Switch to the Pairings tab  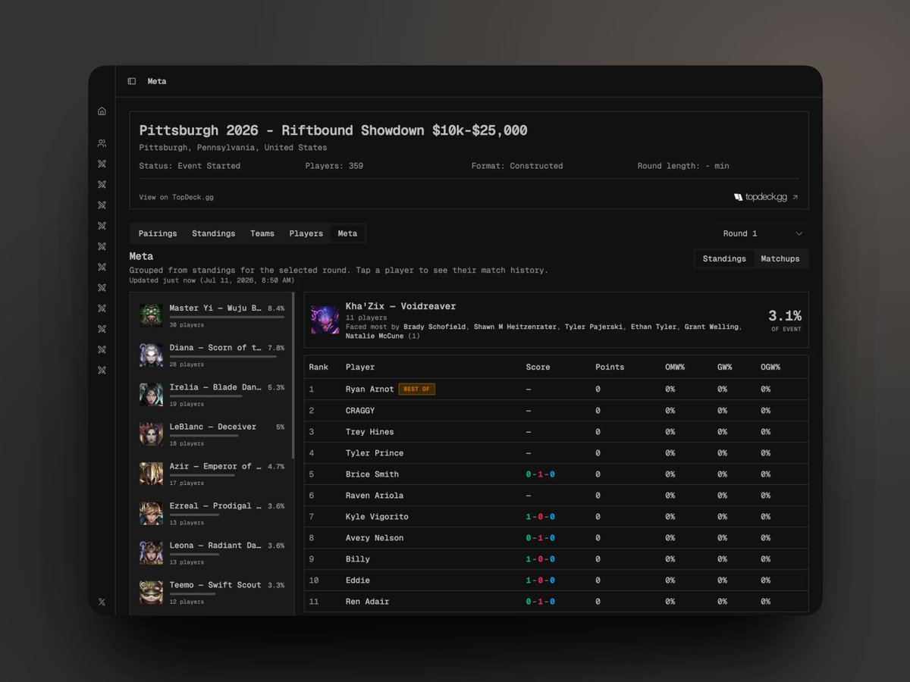point(158,233)
